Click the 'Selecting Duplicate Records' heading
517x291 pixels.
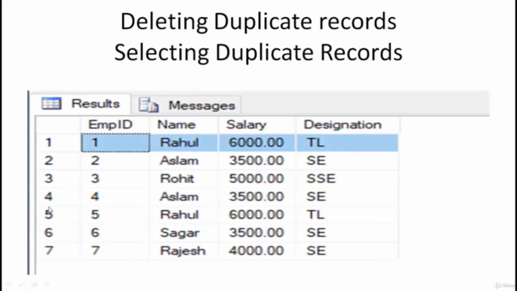258,53
